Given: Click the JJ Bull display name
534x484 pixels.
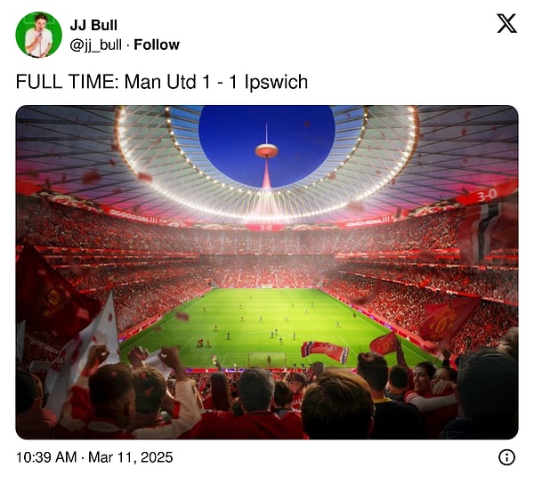Looking at the screenshot, I should click(x=93, y=25).
